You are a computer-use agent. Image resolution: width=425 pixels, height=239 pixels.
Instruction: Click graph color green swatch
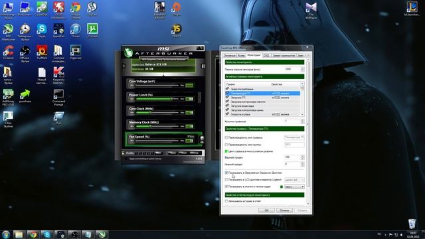click(226, 151)
